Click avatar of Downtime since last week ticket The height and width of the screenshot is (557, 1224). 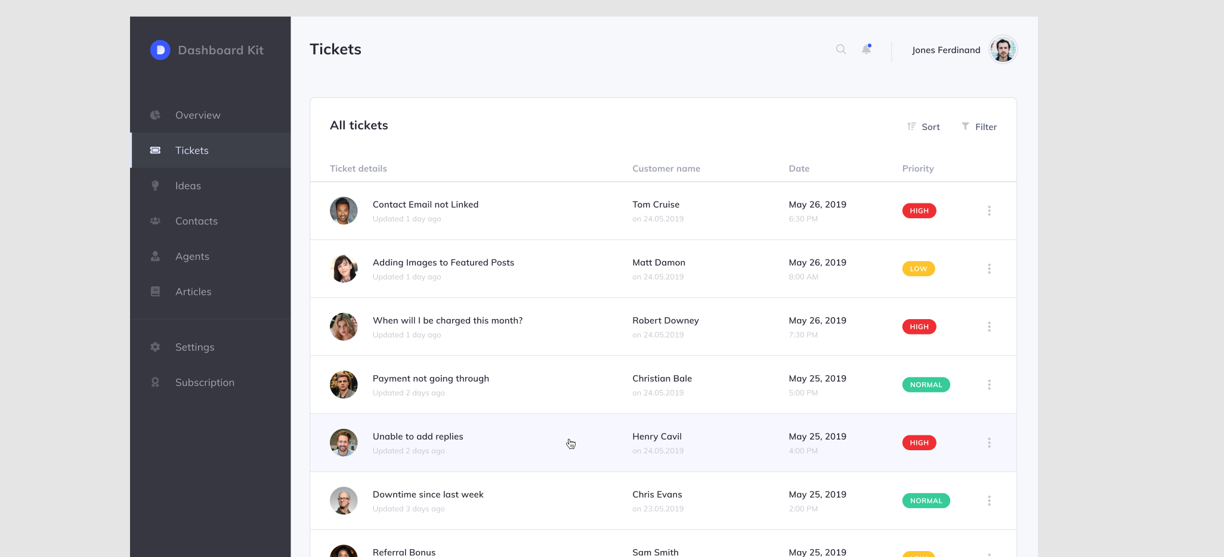point(344,501)
